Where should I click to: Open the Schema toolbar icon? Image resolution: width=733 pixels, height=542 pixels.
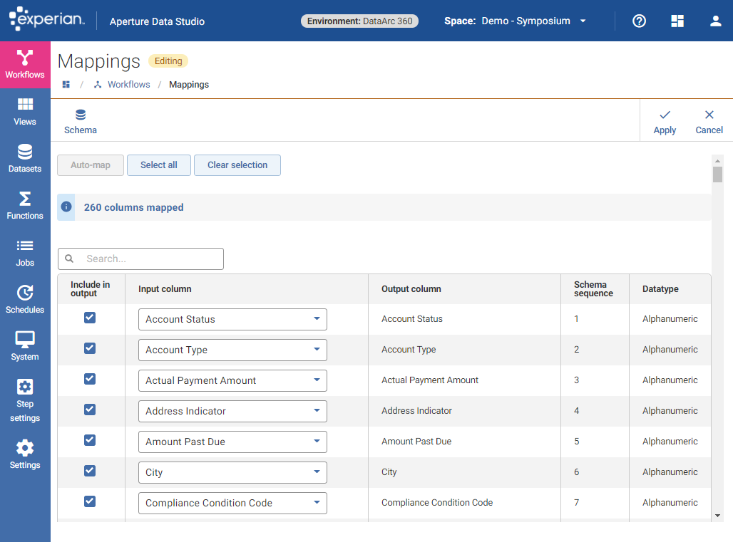click(x=81, y=121)
